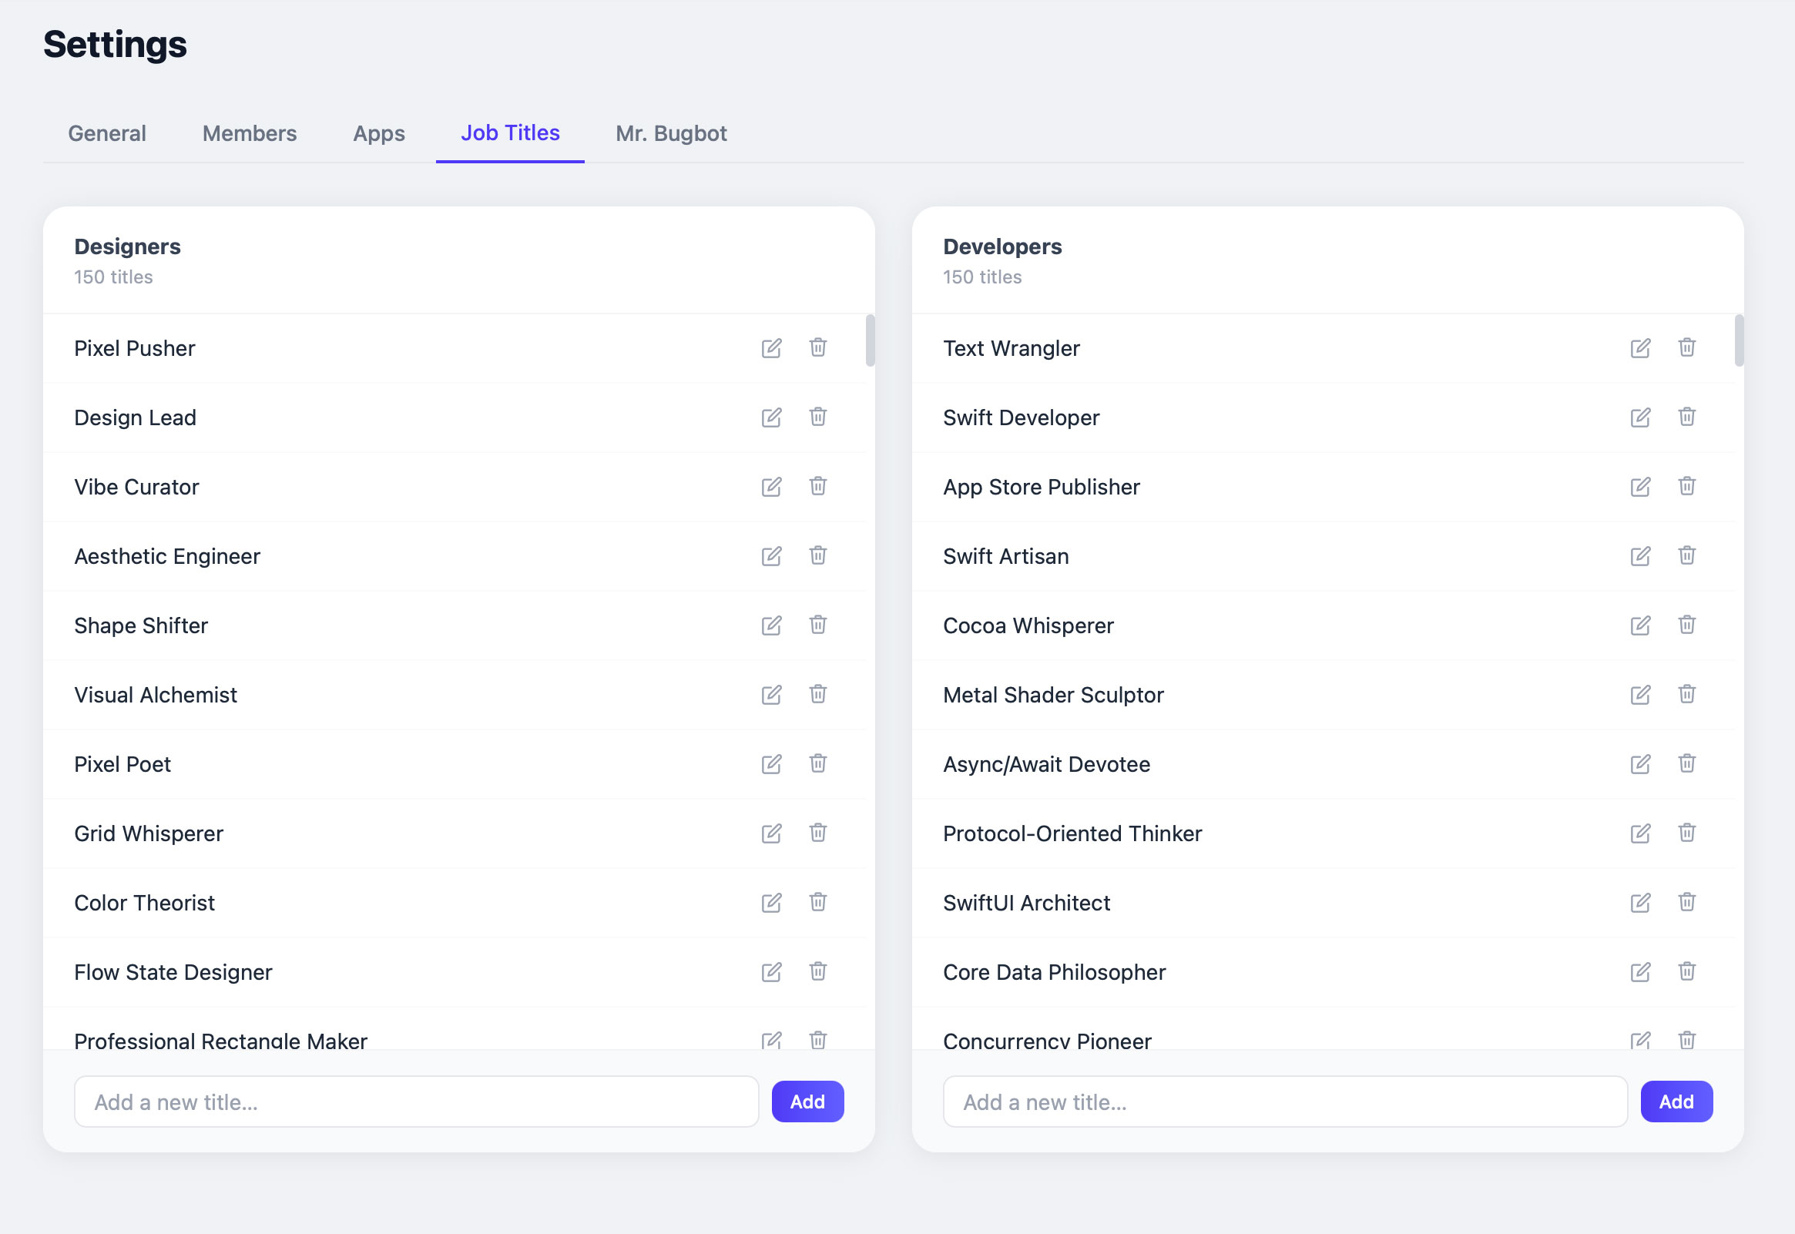Edit the Pixel Pusher title
The image size is (1795, 1234).
click(x=770, y=348)
